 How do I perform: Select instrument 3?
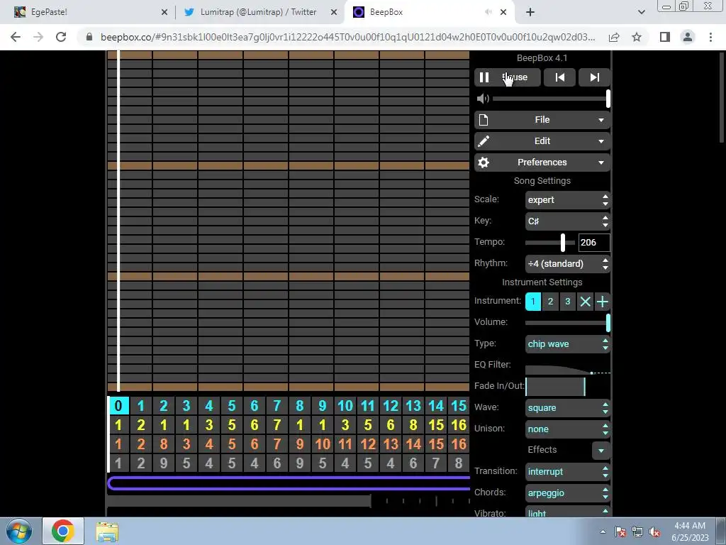tap(567, 302)
